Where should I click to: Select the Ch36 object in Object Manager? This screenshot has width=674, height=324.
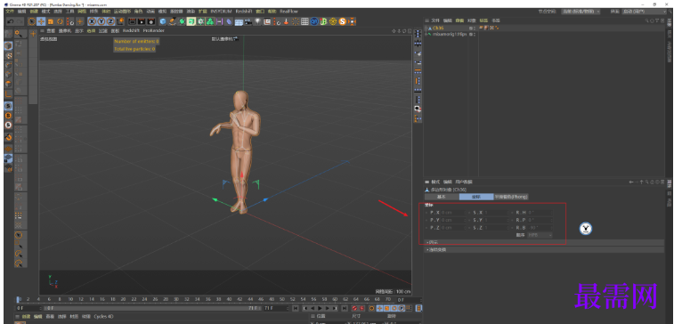pos(438,28)
